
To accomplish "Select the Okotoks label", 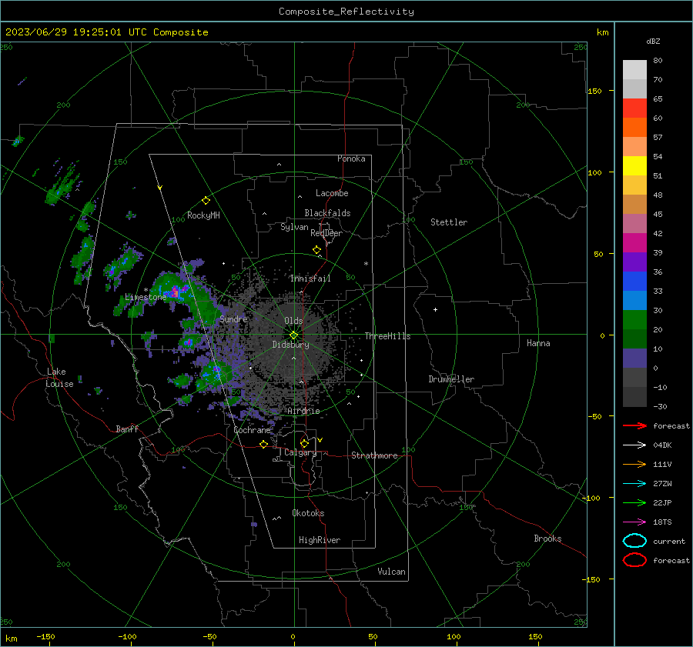I will pyautogui.click(x=308, y=513).
